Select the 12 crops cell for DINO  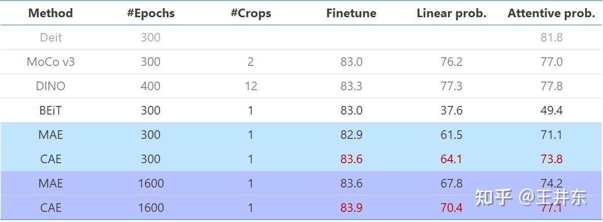250,86
